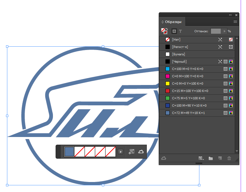This screenshot has width=246, height=192.
Task: Enable formatting affects text T button
Action: [x=180, y=31]
